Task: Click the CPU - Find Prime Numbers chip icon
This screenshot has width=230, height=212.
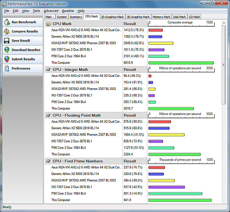Action: coord(48,161)
